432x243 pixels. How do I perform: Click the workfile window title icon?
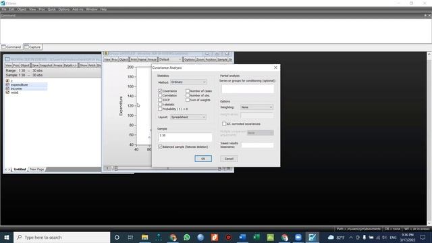point(7,59)
